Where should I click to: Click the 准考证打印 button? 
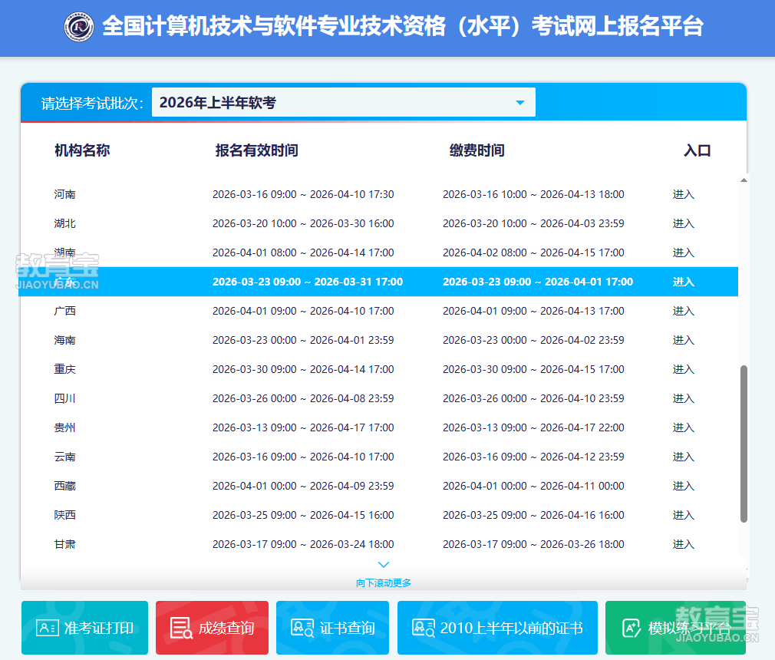click(84, 628)
